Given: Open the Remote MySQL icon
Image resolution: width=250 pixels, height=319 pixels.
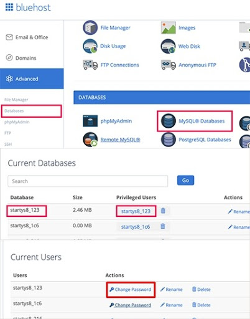Looking at the screenshot, I should coord(90,140).
